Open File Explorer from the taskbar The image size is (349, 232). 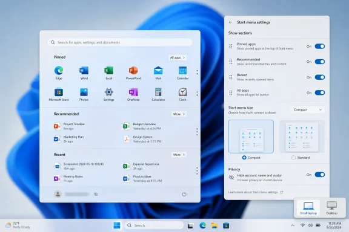click(x=214, y=225)
